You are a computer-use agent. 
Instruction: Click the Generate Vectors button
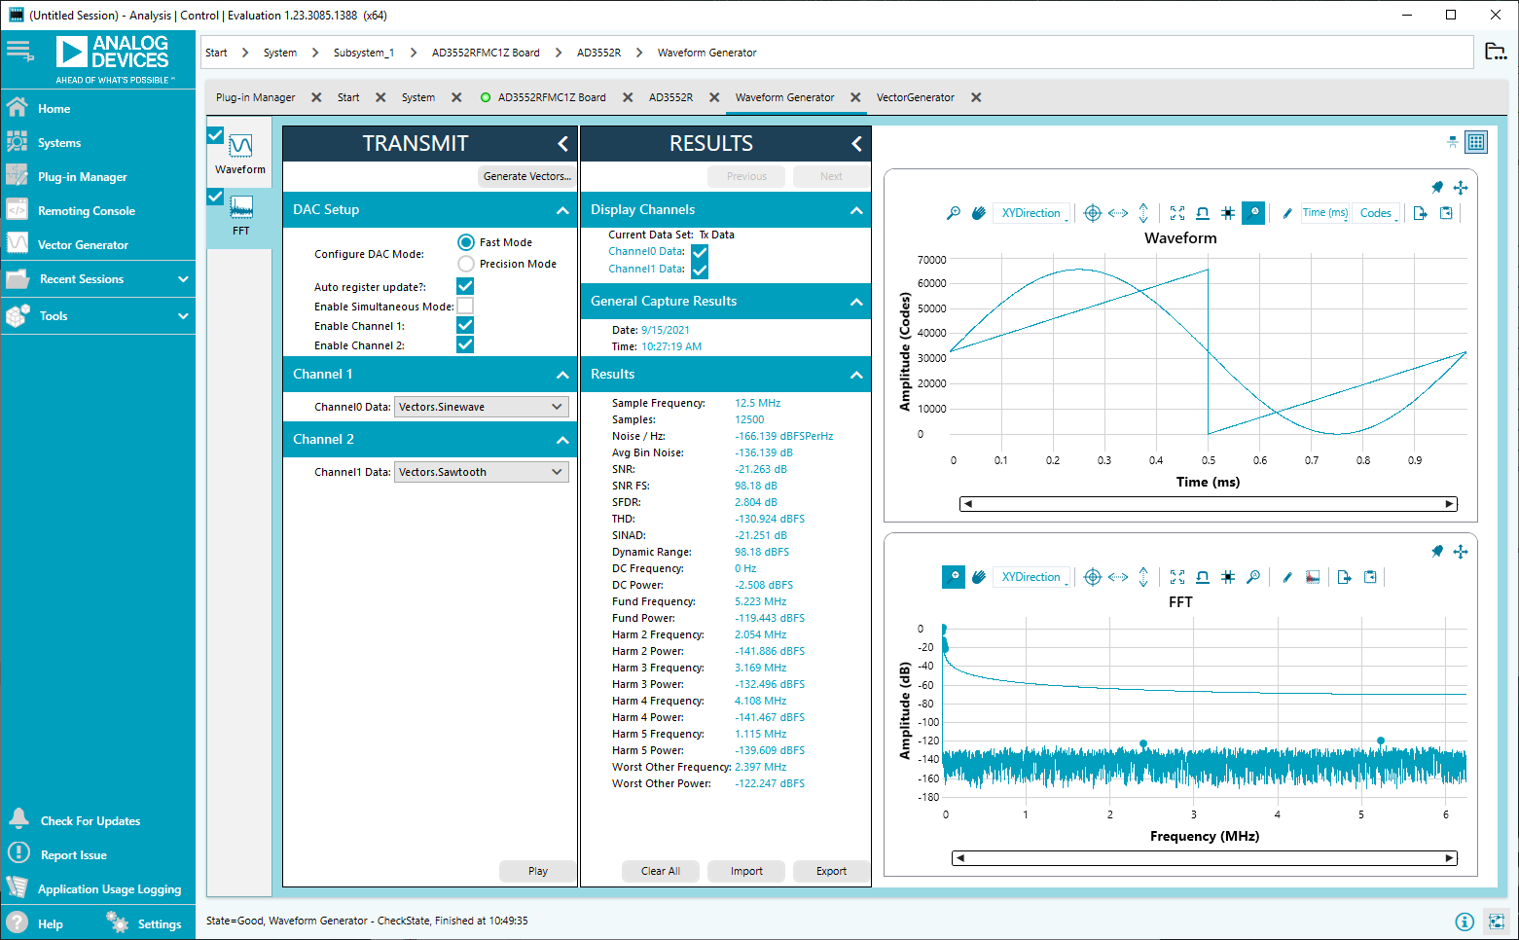pyautogui.click(x=526, y=176)
